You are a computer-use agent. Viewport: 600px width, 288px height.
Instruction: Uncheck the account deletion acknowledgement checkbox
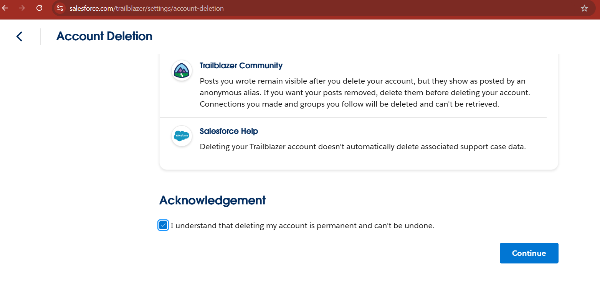coord(163,225)
